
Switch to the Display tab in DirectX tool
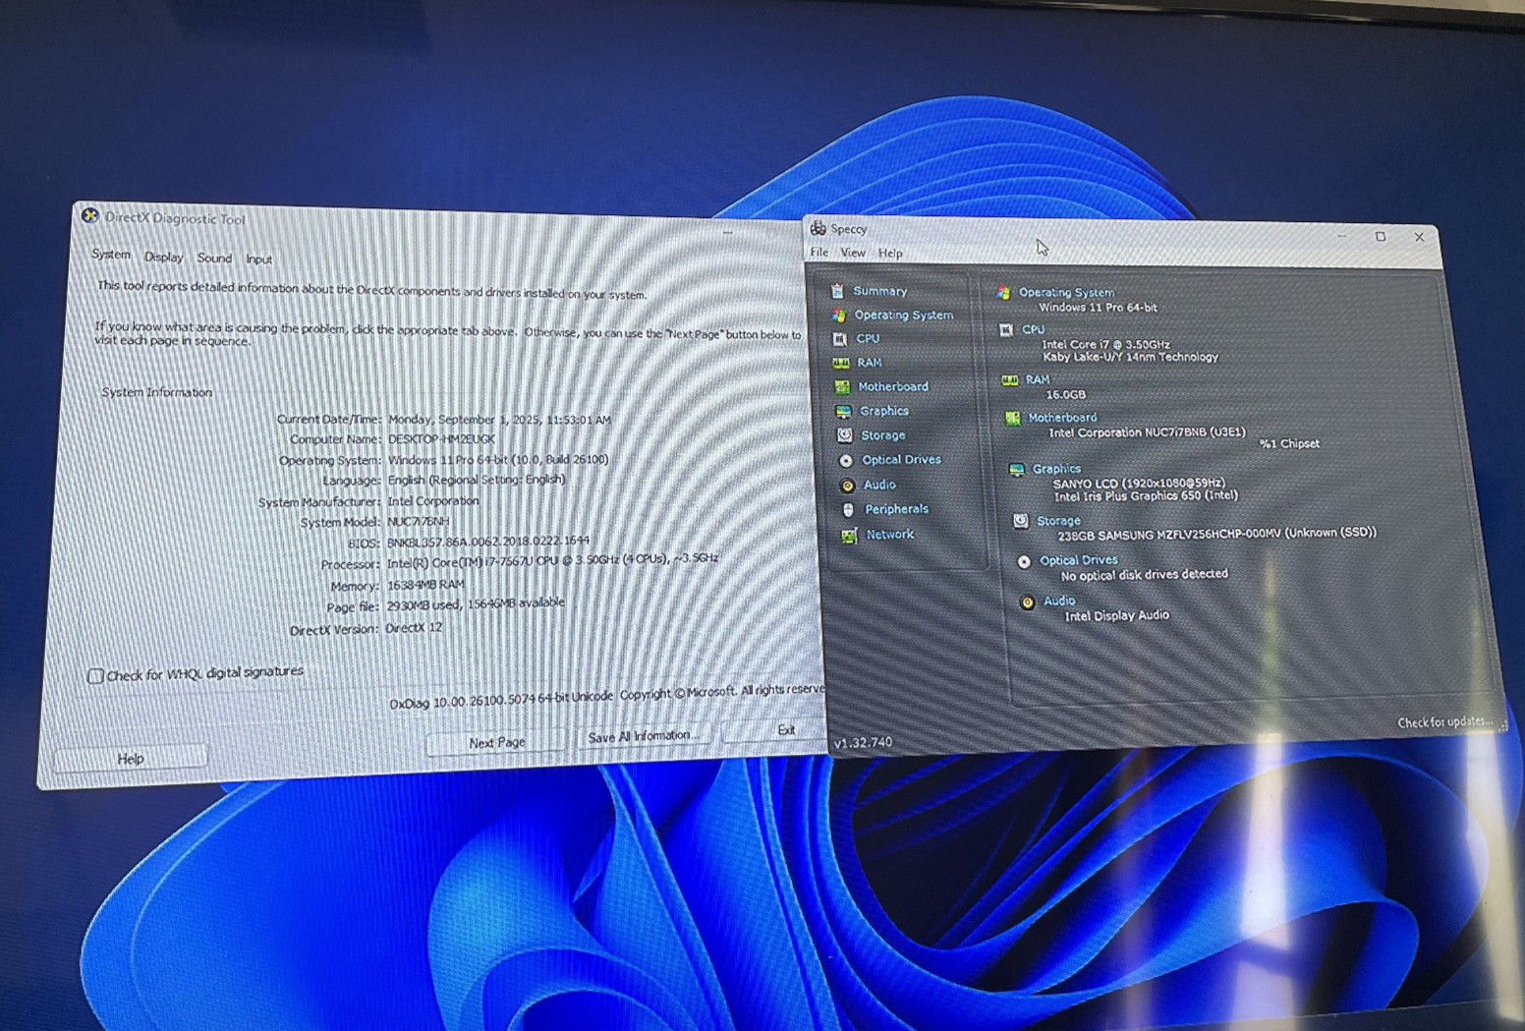164,257
